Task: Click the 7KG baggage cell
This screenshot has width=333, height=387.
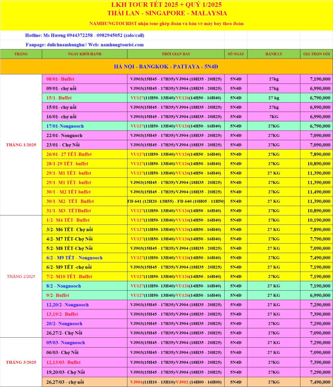Action: pyautogui.click(x=274, y=117)
